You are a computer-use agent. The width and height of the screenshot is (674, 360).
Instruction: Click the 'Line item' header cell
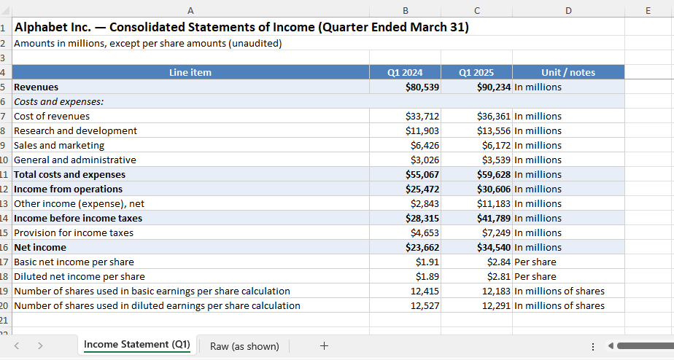pyautogui.click(x=190, y=72)
